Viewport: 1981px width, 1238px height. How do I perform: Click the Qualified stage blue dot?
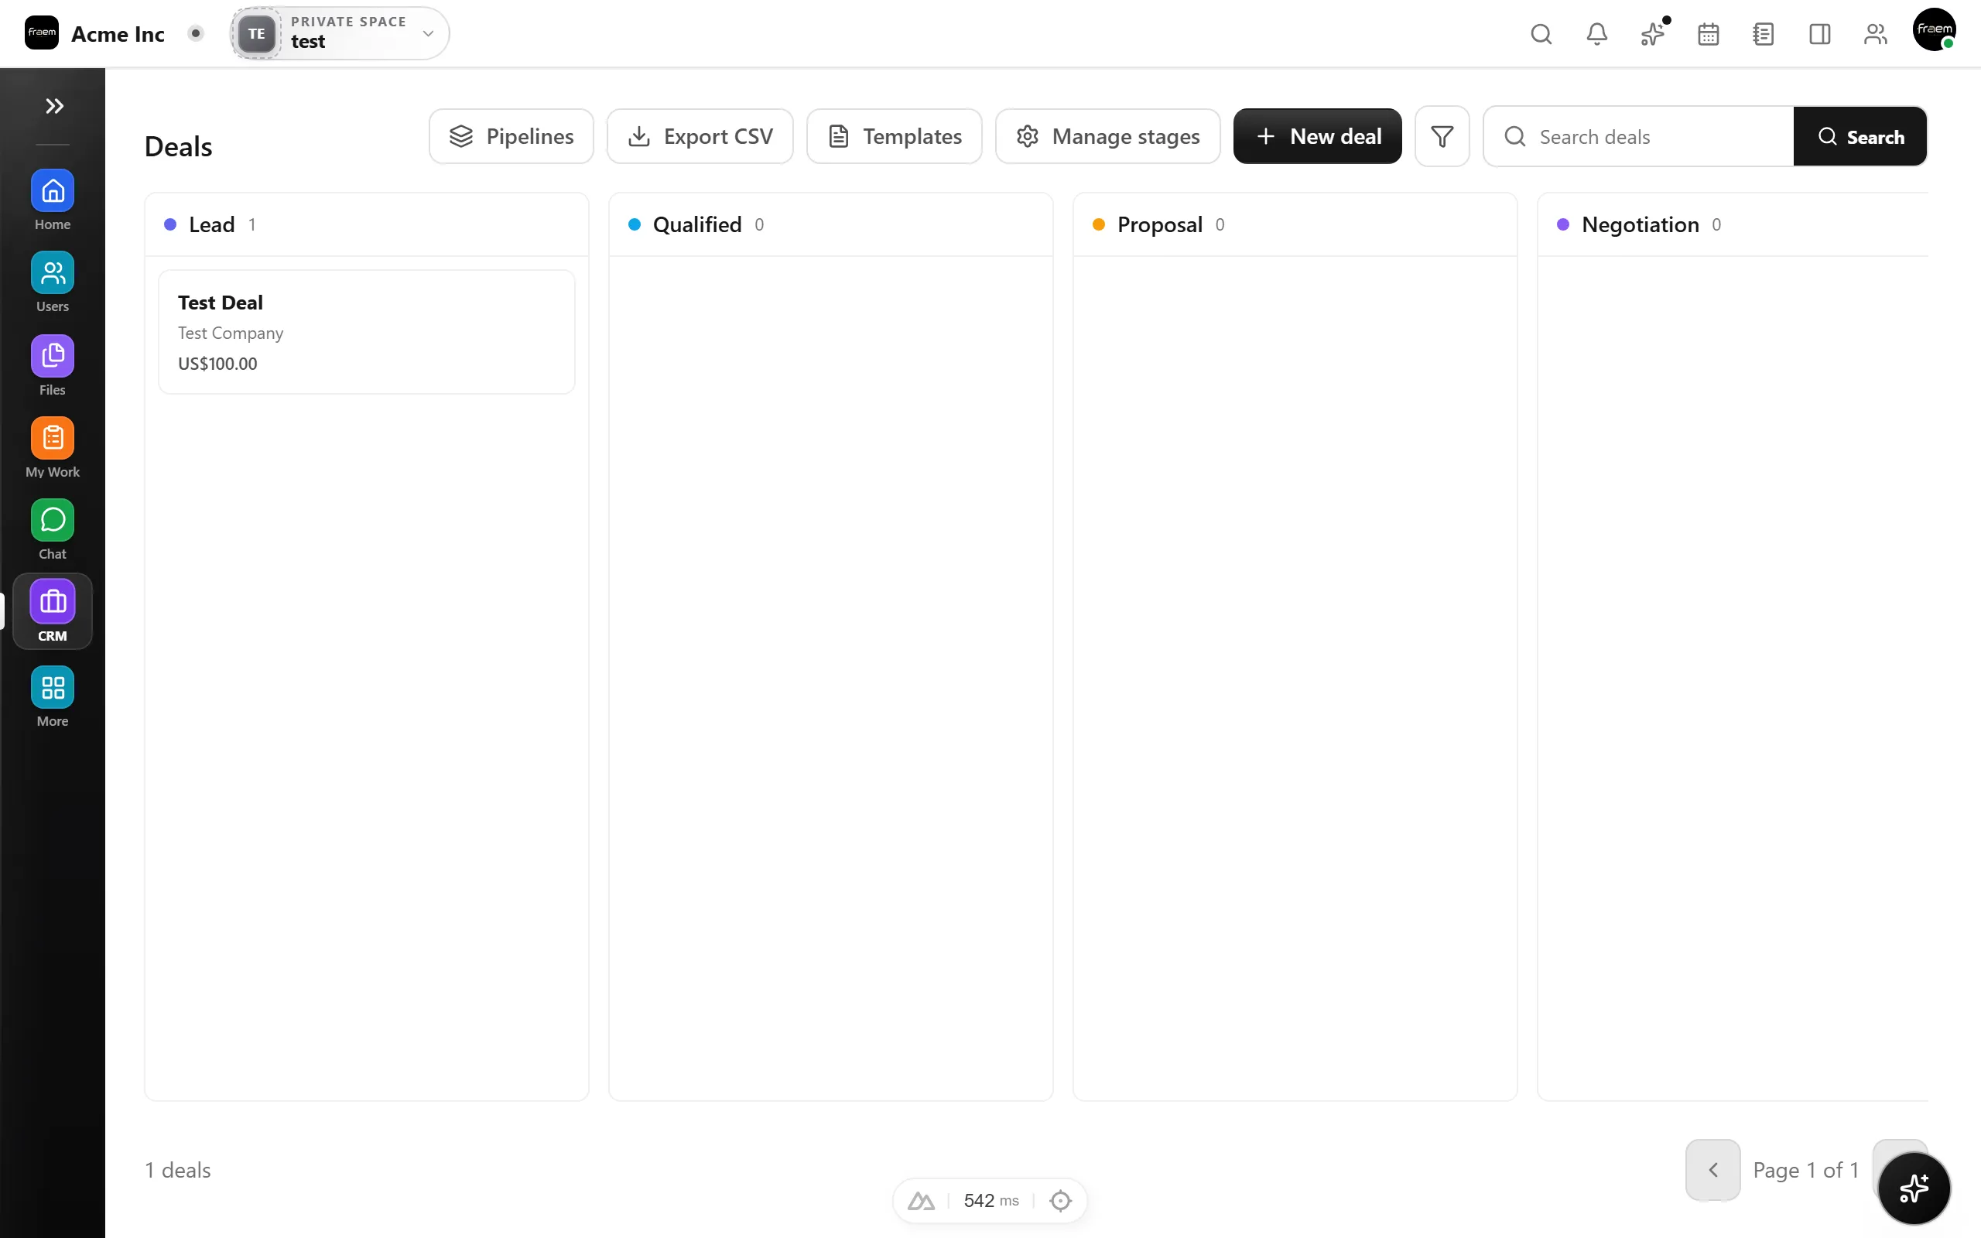pos(635,224)
